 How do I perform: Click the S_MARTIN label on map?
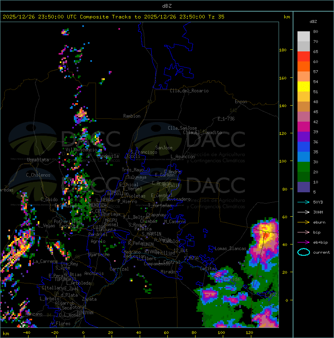[x=151, y=234]
